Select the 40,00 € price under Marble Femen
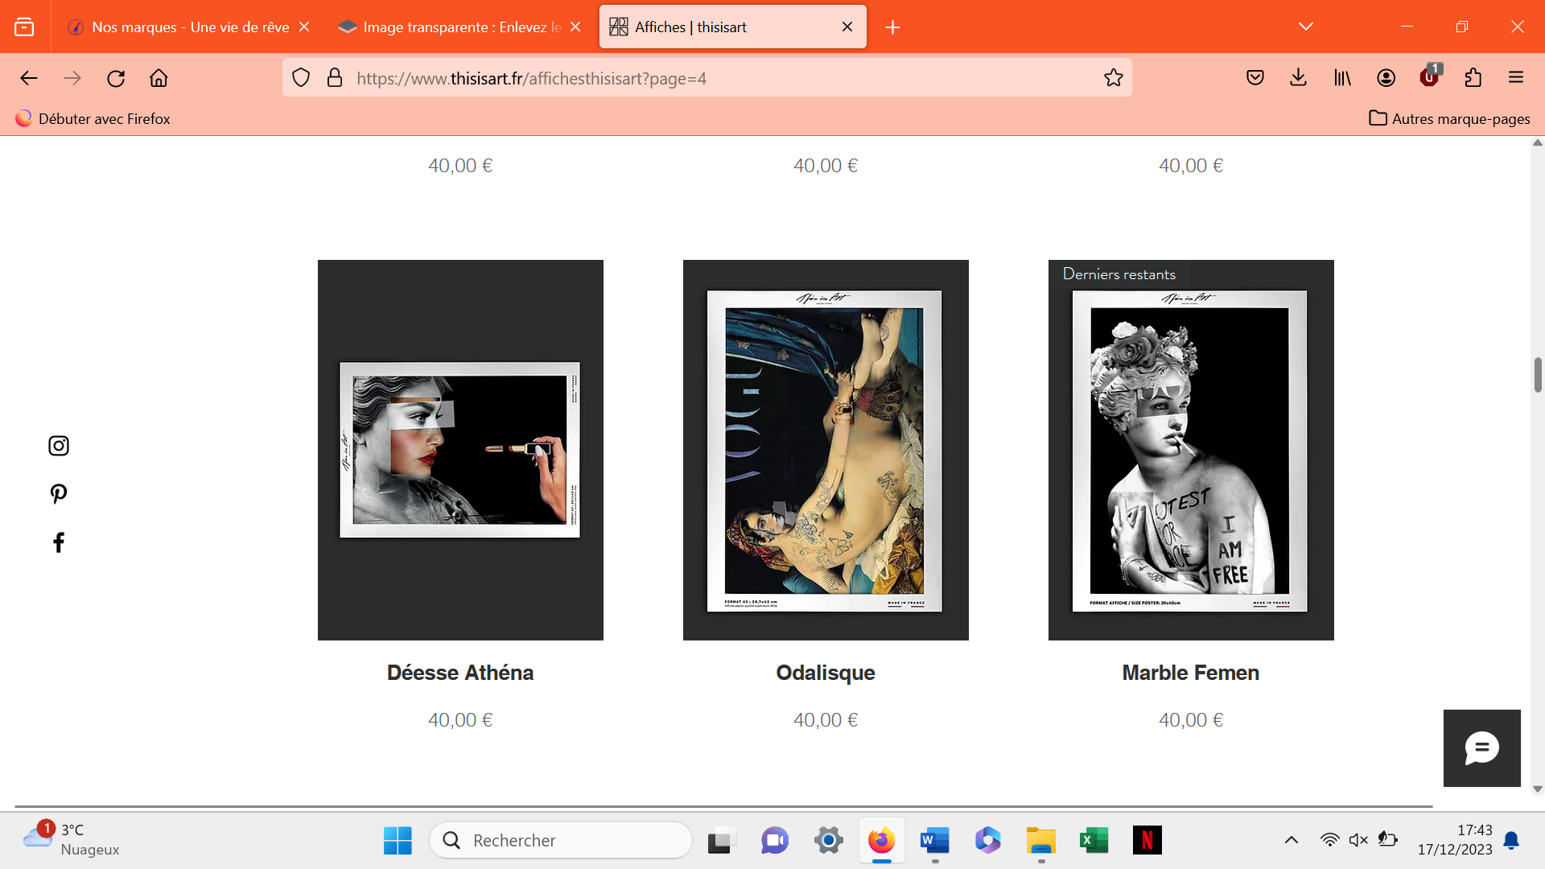The width and height of the screenshot is (1545, 869). click(1191, 720)
